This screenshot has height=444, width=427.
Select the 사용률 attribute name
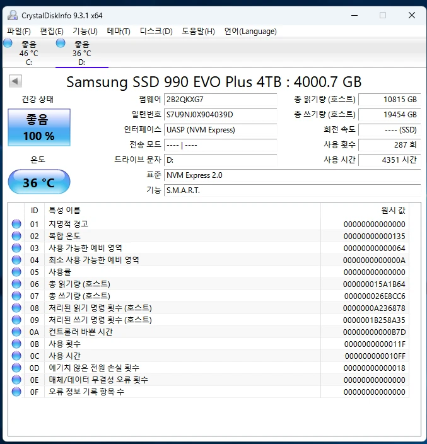[60, 272]
